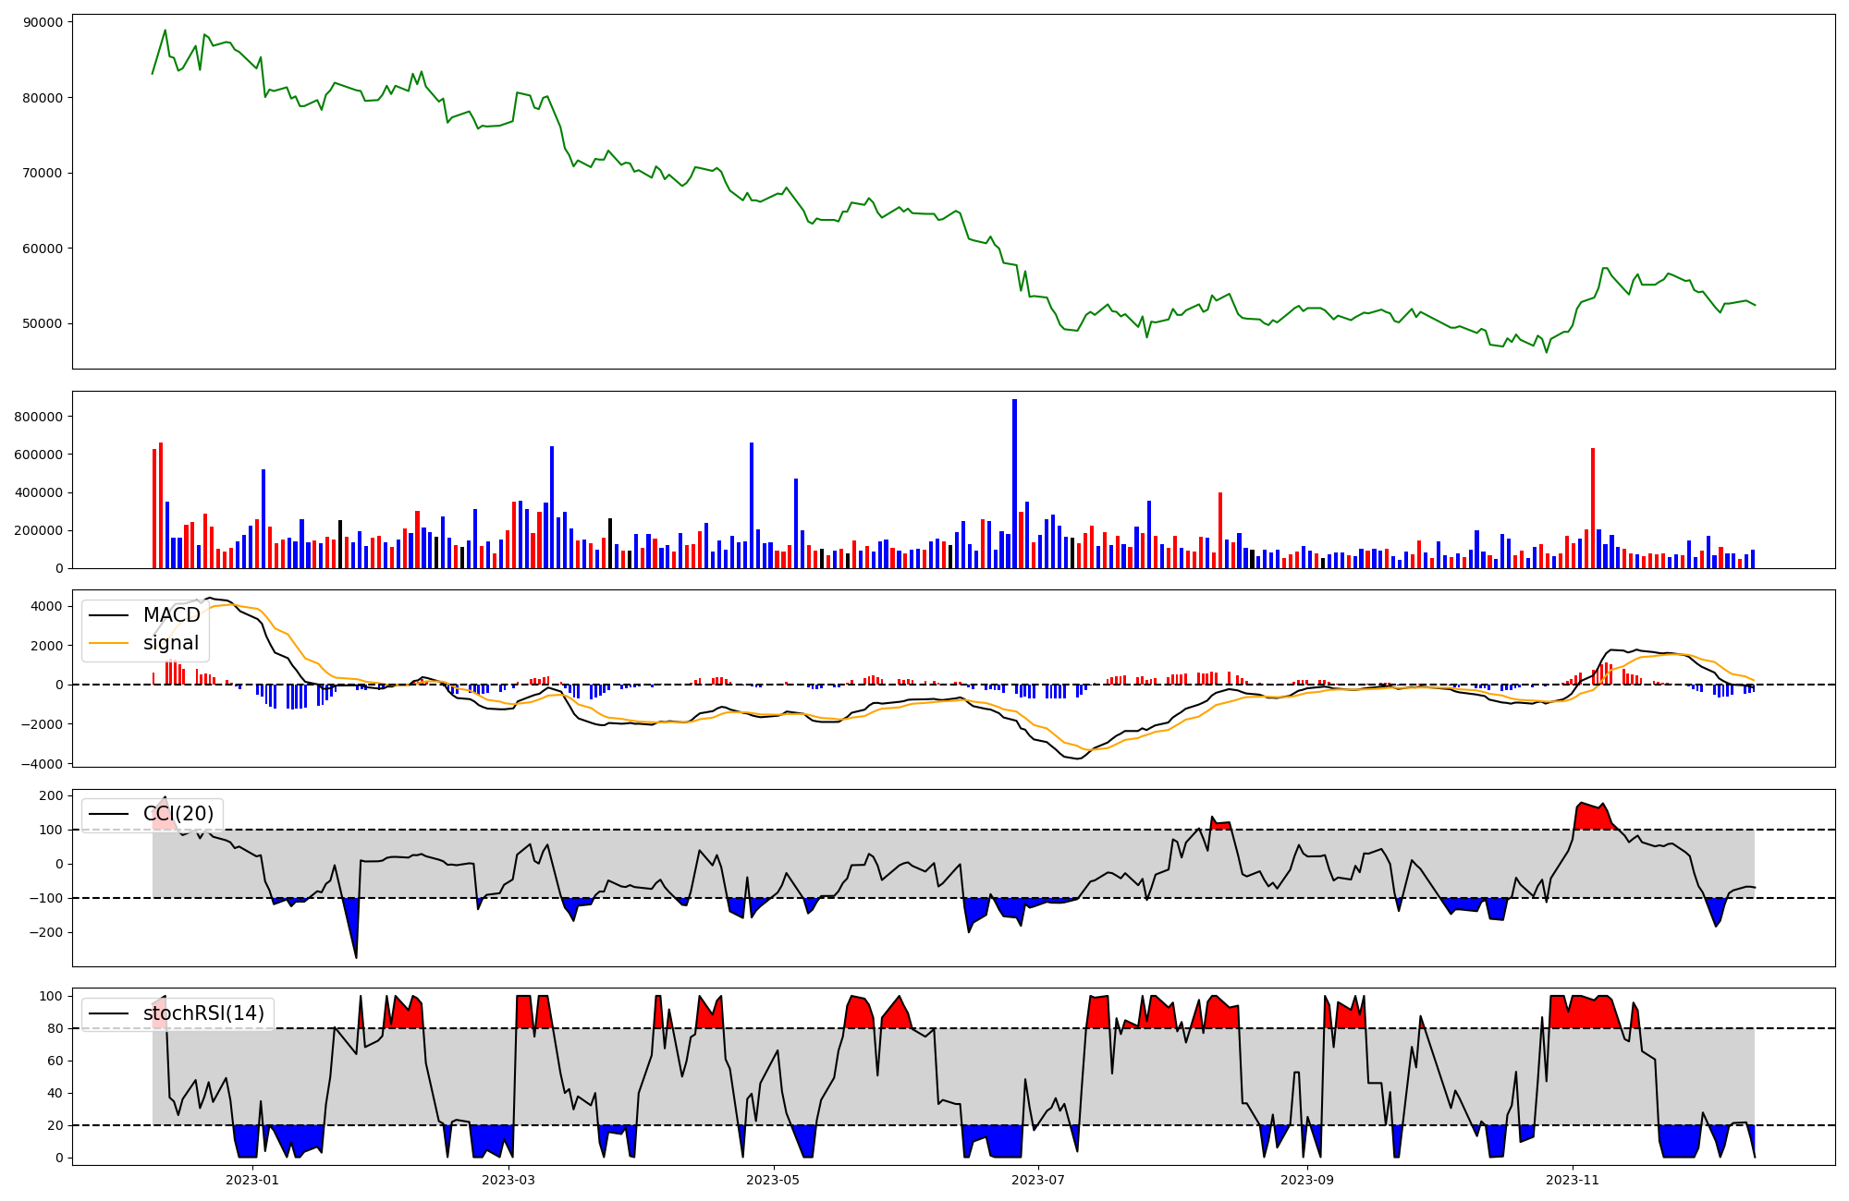1849x1201 pixels.
Task: Click the 2023-11 date tick label
Action: pos(1573,1180)
